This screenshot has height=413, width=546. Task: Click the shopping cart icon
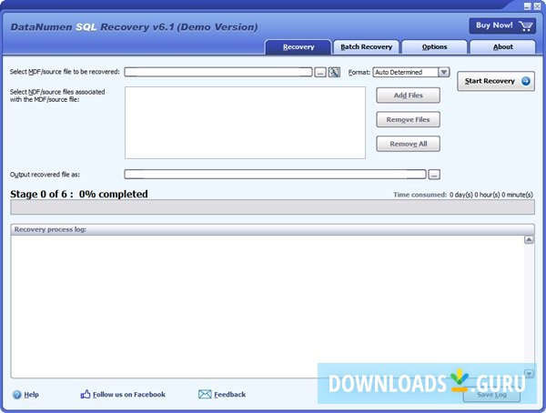[525, 25]
